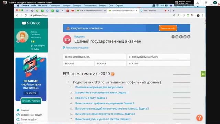Click the webinar banner date 23 АПРЕЛЯ
The image size is (220, 124).
coord(31,93)
